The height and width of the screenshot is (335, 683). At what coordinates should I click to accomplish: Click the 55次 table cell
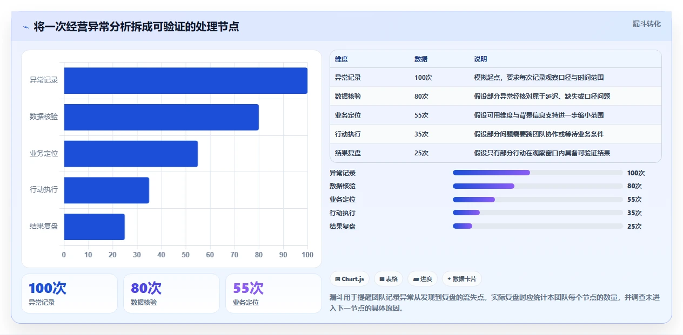421,115
